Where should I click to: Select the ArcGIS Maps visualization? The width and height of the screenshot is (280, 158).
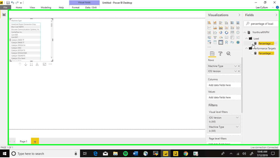238,42
